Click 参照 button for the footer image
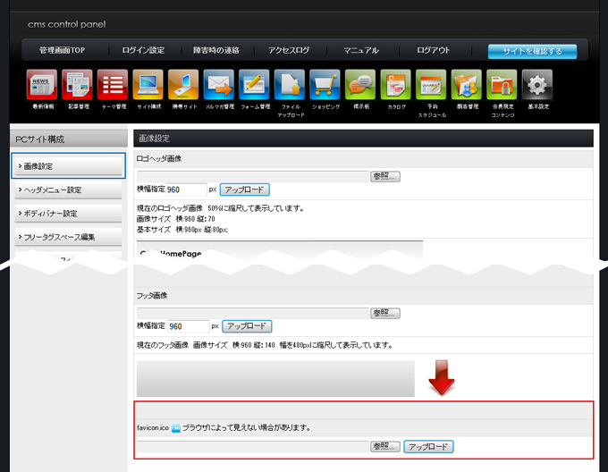The width and height of the screenshot is (608, 472). pyautogui.click(x=385, y=313)
